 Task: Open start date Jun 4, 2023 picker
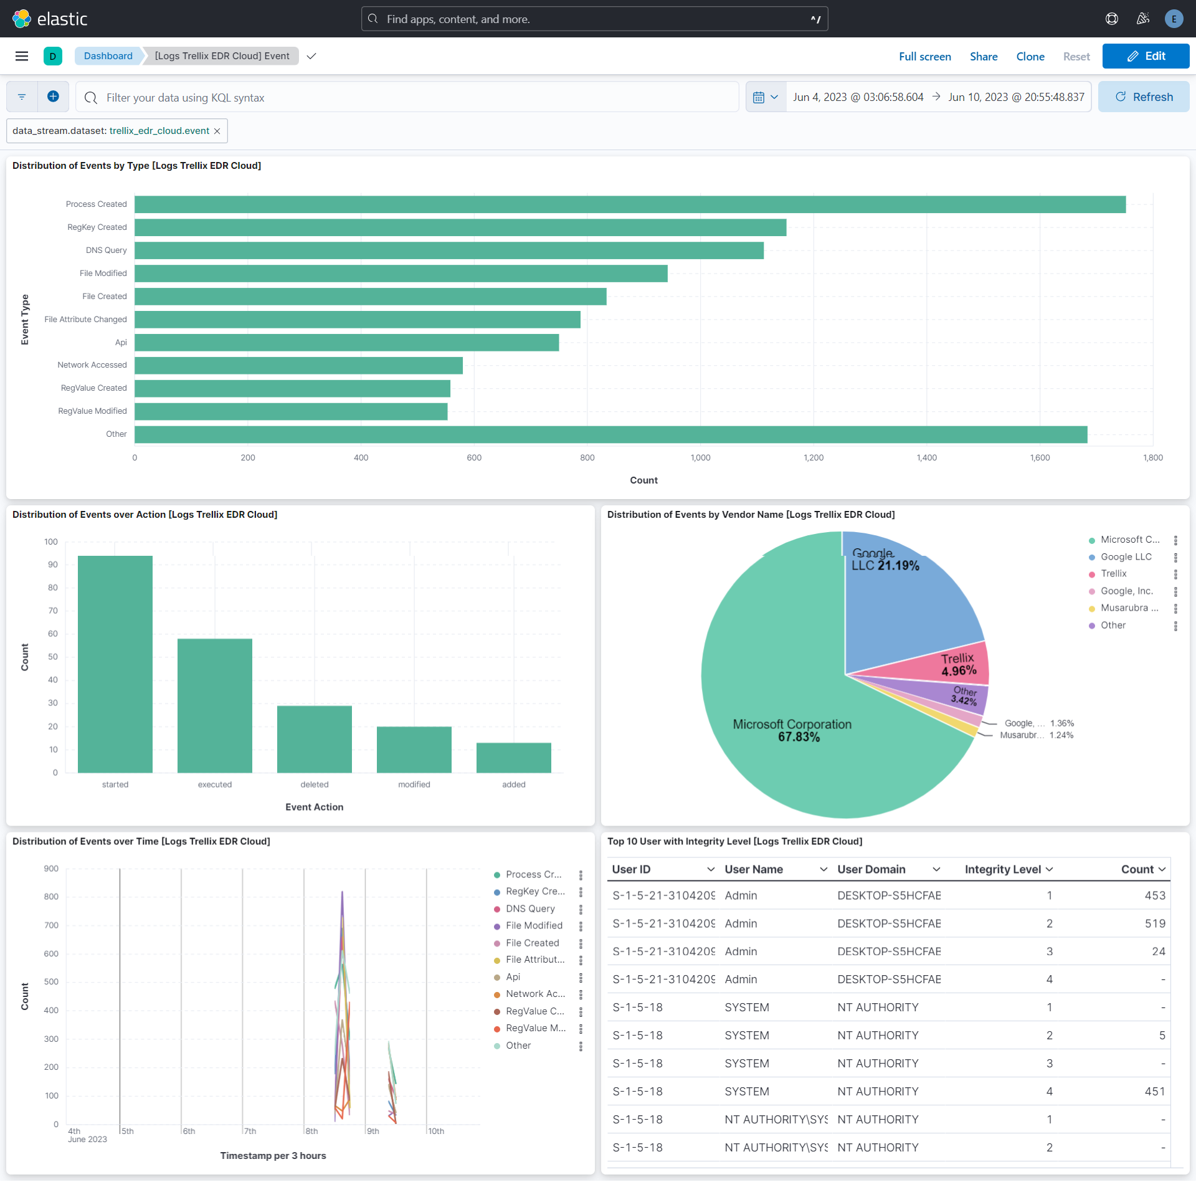coord(858,97)
